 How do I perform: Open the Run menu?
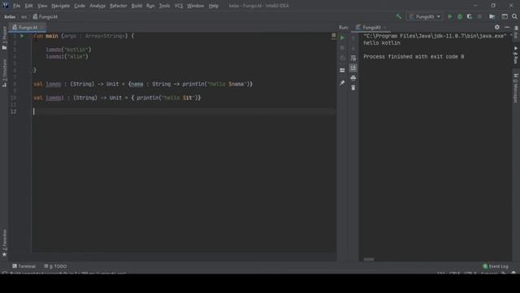[150, 6]
